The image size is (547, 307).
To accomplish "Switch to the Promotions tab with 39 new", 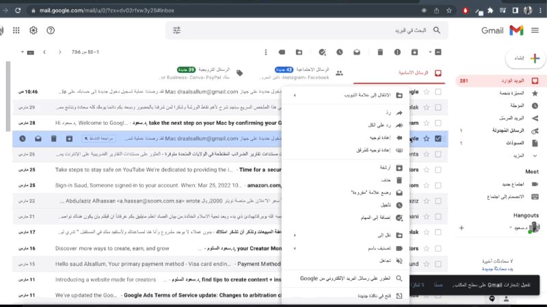I will click(200, 73).
